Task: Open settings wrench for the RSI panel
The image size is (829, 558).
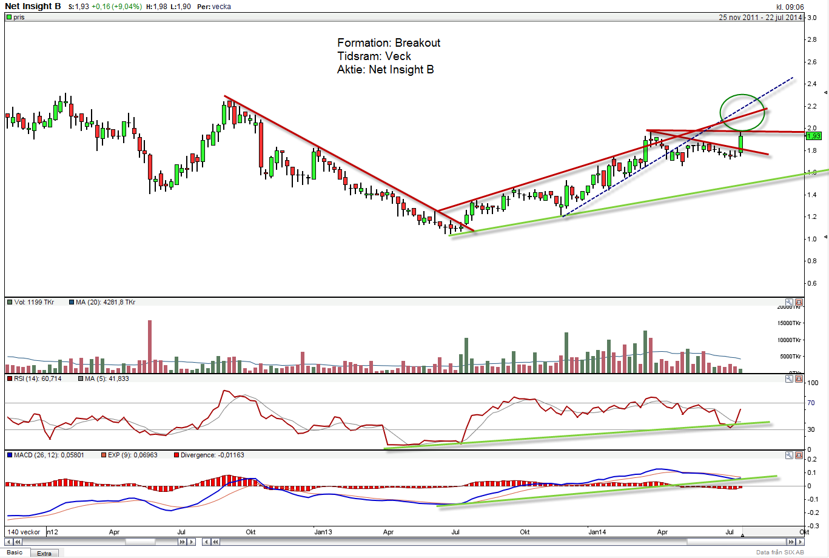Action: (789, 378)
